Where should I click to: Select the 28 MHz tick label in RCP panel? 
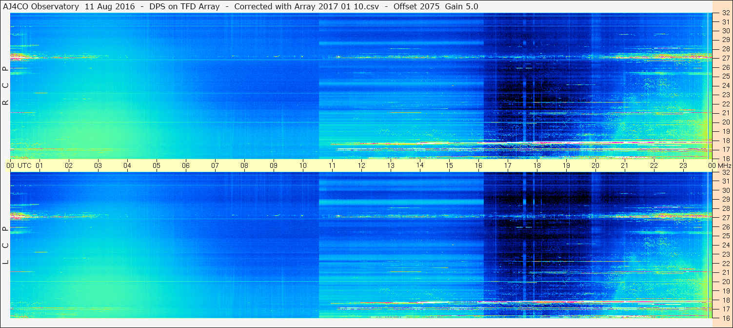(725, 49)
